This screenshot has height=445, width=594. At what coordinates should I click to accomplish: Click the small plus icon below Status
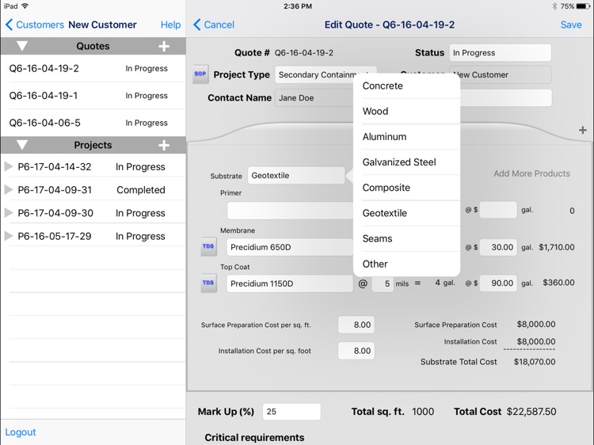pos(583,130)
